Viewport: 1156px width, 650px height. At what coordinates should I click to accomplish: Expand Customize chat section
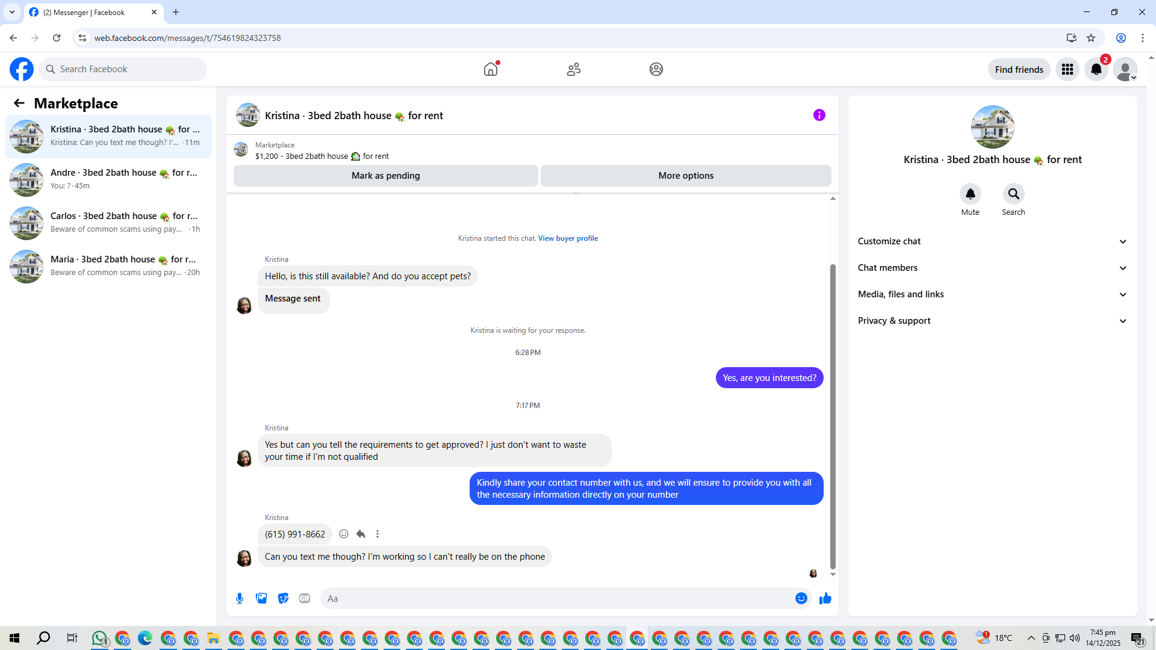tap(992, 241)
